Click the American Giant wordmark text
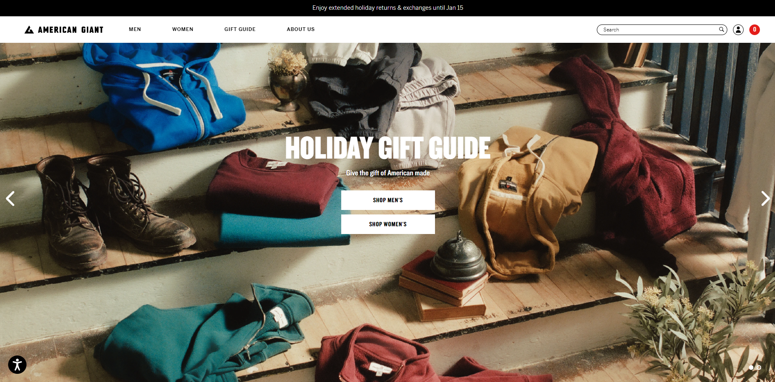 point(71,30)
